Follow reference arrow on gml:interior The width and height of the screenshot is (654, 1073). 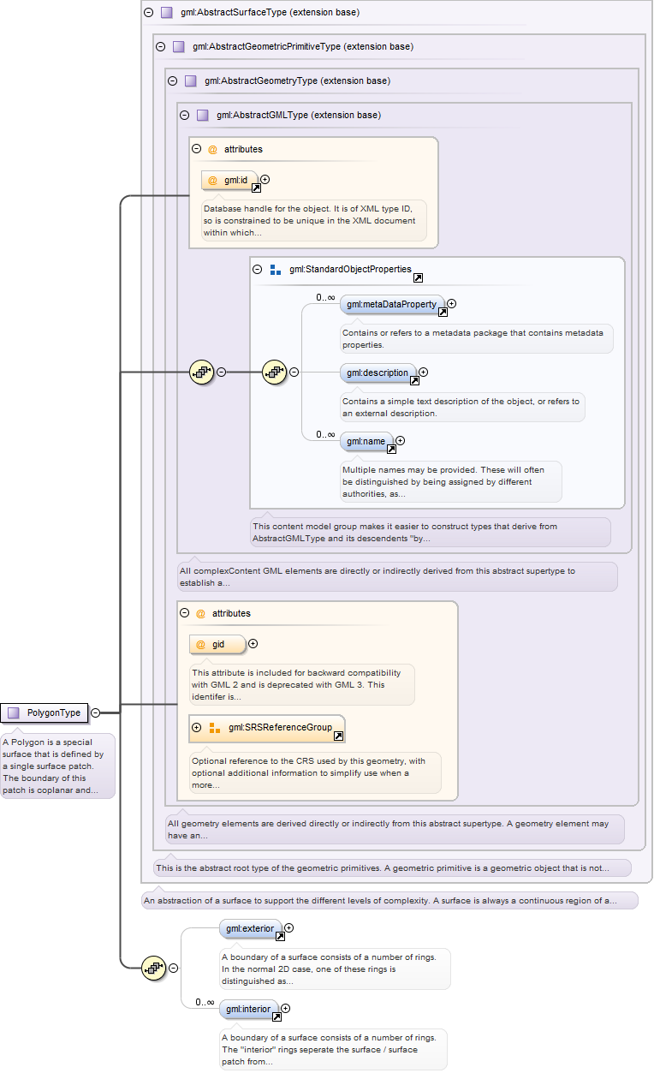click(x=276, y=1017)
